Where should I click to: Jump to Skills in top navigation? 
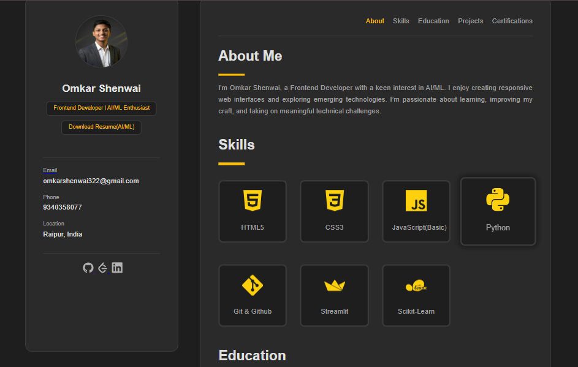tap(401, 21)
